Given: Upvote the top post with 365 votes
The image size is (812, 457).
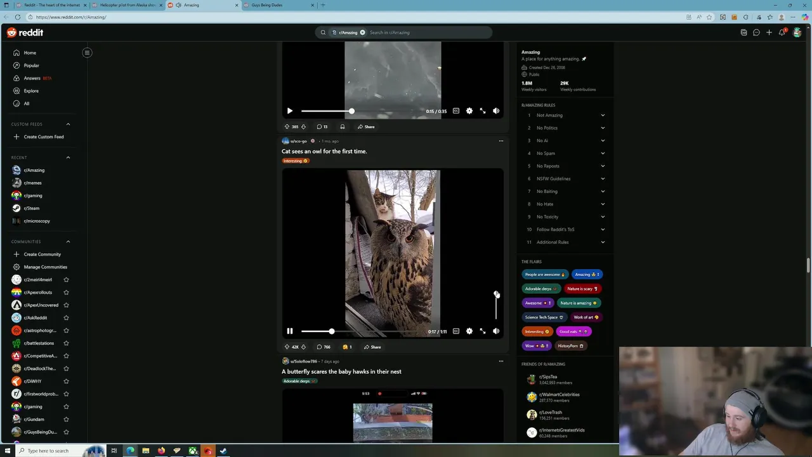Looking at the screenshot, I should pos(287,127).
